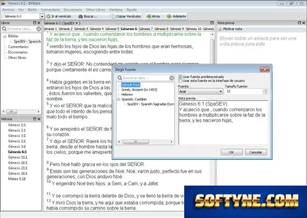Click the green 'Ir al versículo' icon
The width and height of the screenshot is (307, 218).
point(49,16)
